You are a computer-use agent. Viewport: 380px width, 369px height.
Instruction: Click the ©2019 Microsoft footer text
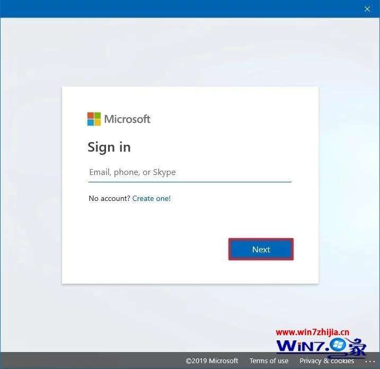[212, 361]
